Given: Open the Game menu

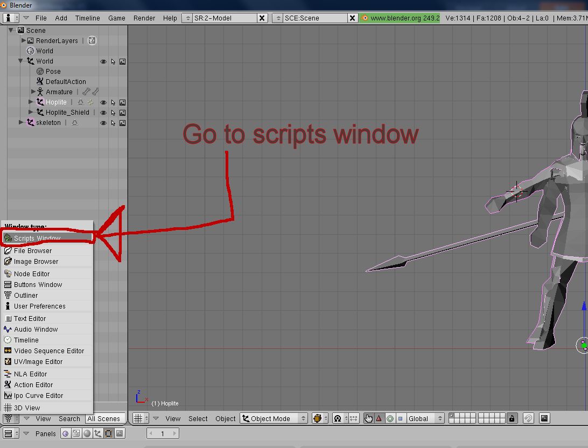Looking at the screenshot, I should click(117, 18).
